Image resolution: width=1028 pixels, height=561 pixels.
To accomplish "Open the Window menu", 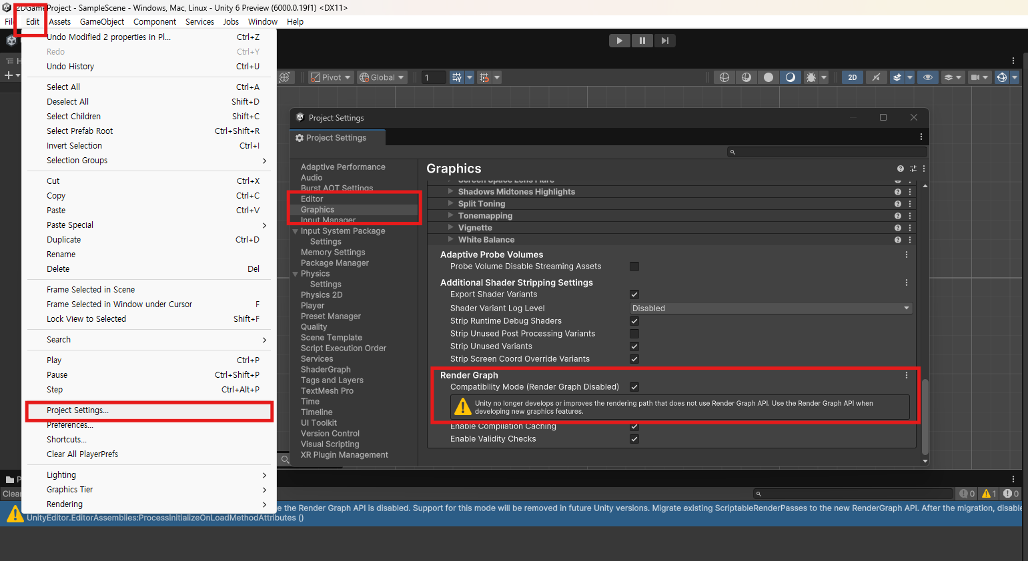I will point(263,22).
